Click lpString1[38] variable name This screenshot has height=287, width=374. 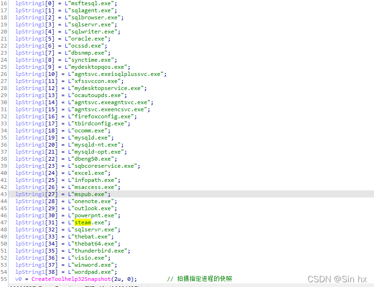coord(36,272)
